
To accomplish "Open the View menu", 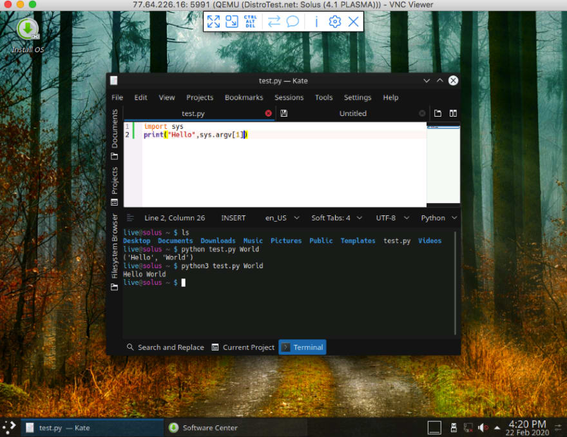I will coord(167,97).
